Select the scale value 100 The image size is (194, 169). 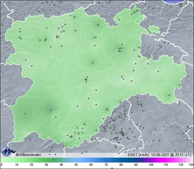(x=151, y=165)
